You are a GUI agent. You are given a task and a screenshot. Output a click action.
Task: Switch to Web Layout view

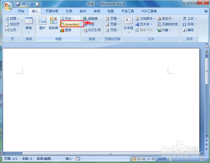click(143, 159)
